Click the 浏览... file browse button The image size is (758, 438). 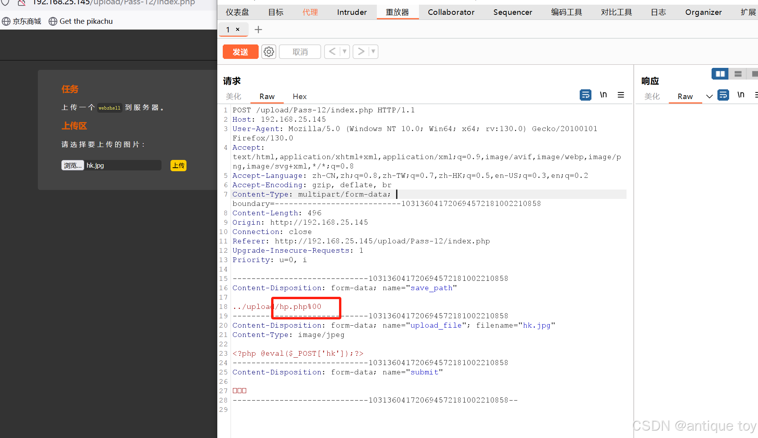tap(73, 165)
